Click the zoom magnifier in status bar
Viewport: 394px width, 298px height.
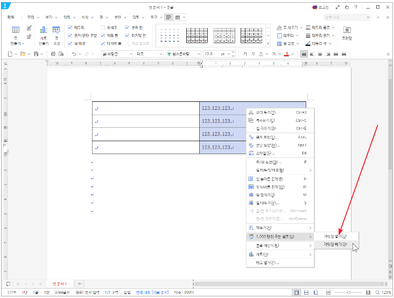coord(377,293)
